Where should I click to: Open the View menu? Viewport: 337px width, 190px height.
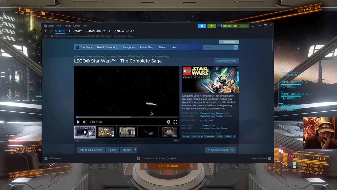tap(59, 26)
